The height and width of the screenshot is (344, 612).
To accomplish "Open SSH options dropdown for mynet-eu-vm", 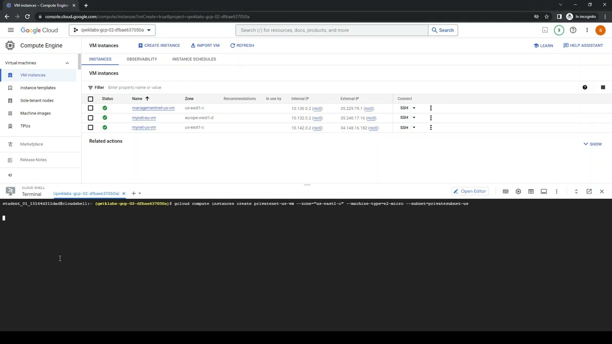I will click(414, 118).
